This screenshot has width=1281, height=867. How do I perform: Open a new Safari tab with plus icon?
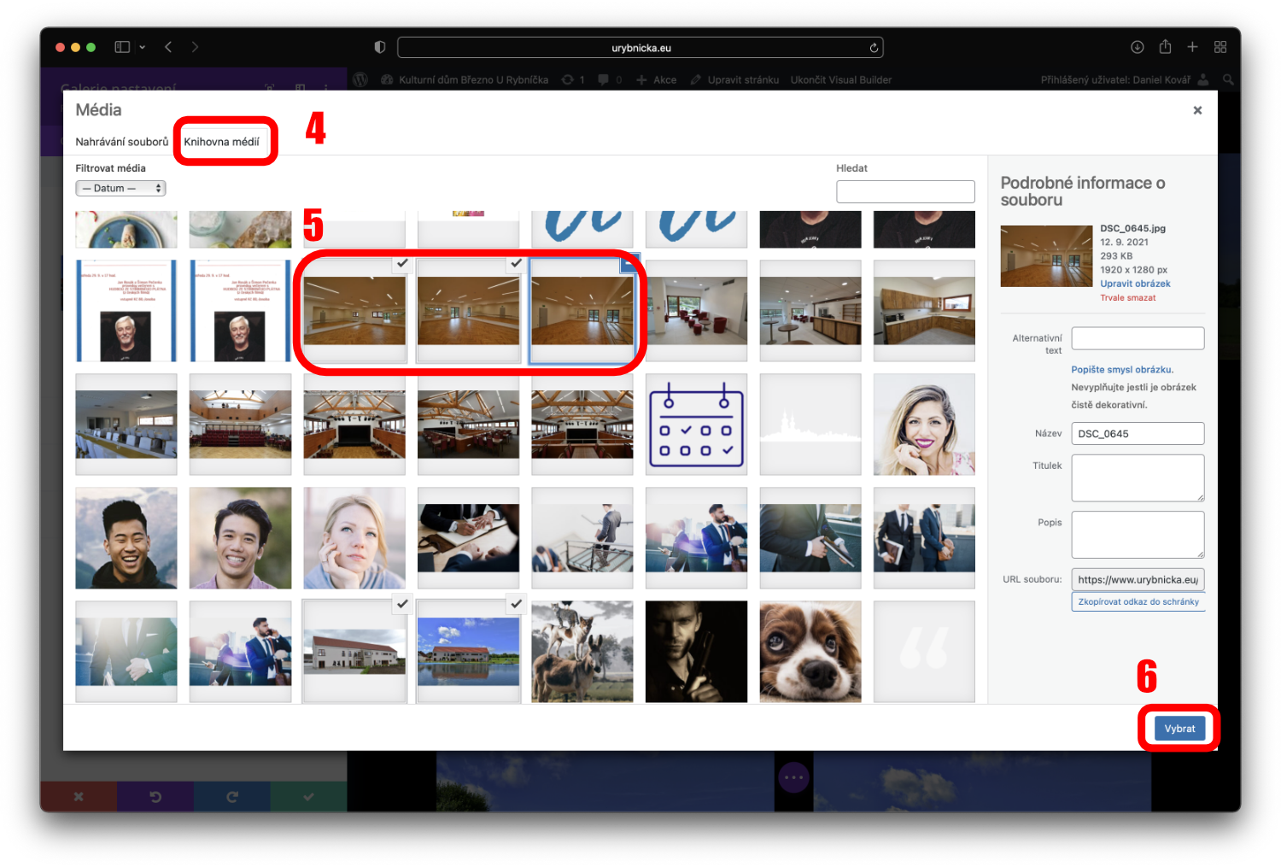pos(1192,47)
